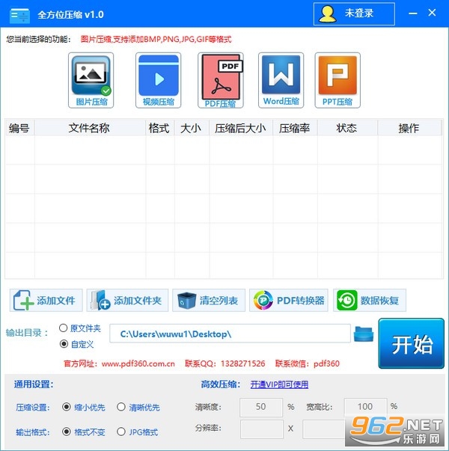The width and height of the screenshot is (449, 451).
Task: Click the 操作 column header
Action: tap(409, 128)
